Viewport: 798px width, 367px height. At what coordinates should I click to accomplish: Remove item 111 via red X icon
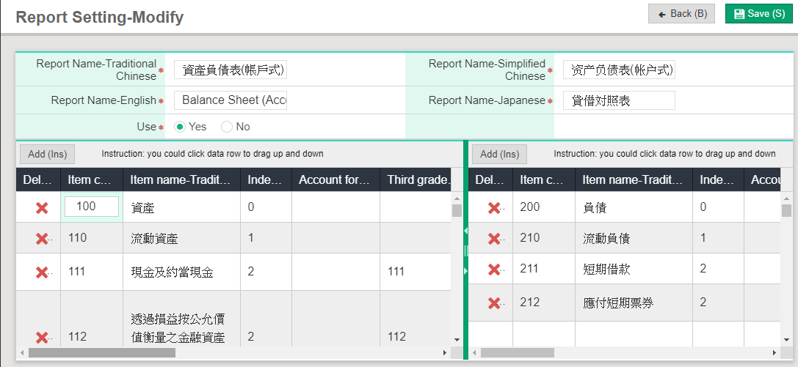(x=42, y=272)
